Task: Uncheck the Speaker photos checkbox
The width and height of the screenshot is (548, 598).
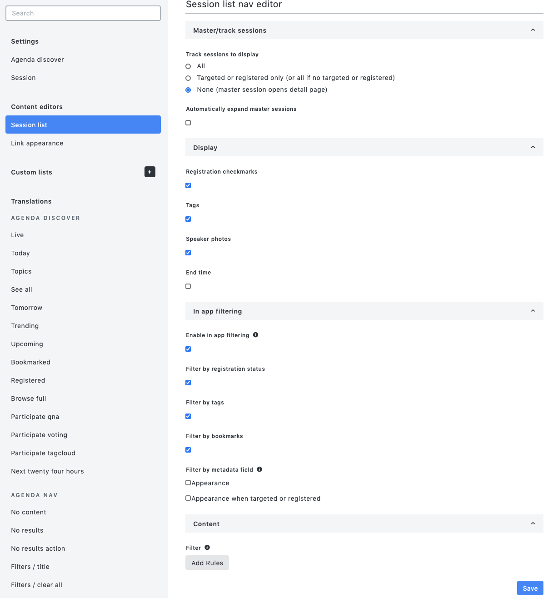Action: [x=188, y=253]
